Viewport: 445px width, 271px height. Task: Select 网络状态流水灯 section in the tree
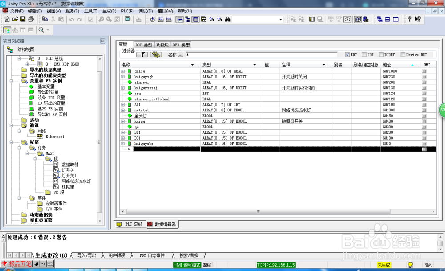point(76,181)
